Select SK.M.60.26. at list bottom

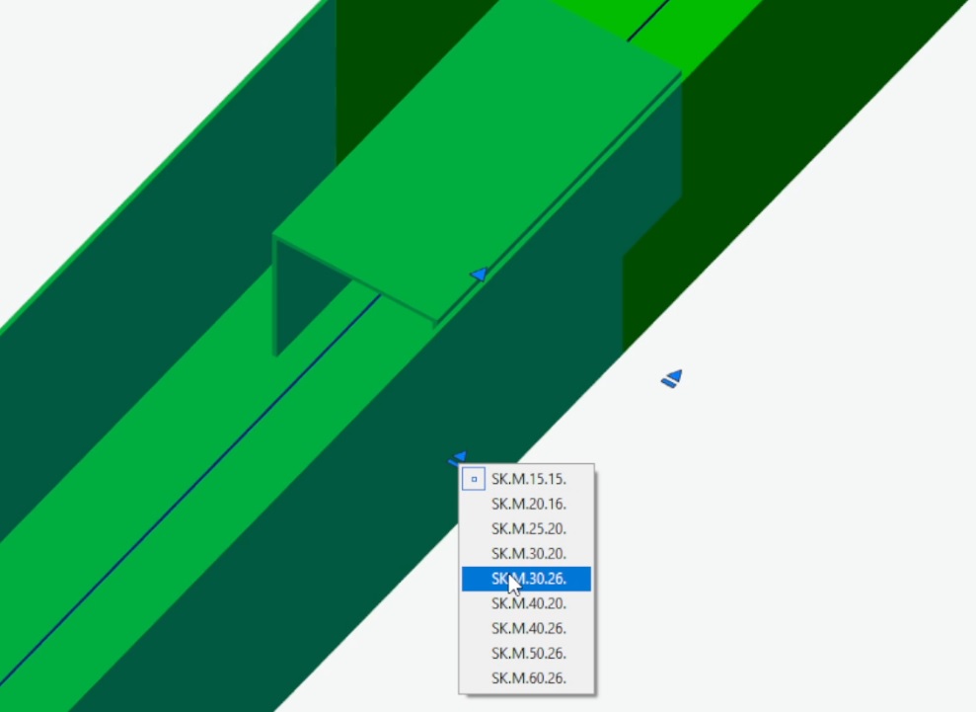pyautogui.click(x=528, y=678)
